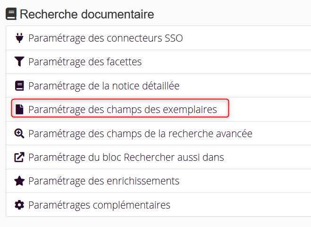Click the book icon beside Recherche documentaire
This screenshot has width=311, height=227.
click(10, 14)
